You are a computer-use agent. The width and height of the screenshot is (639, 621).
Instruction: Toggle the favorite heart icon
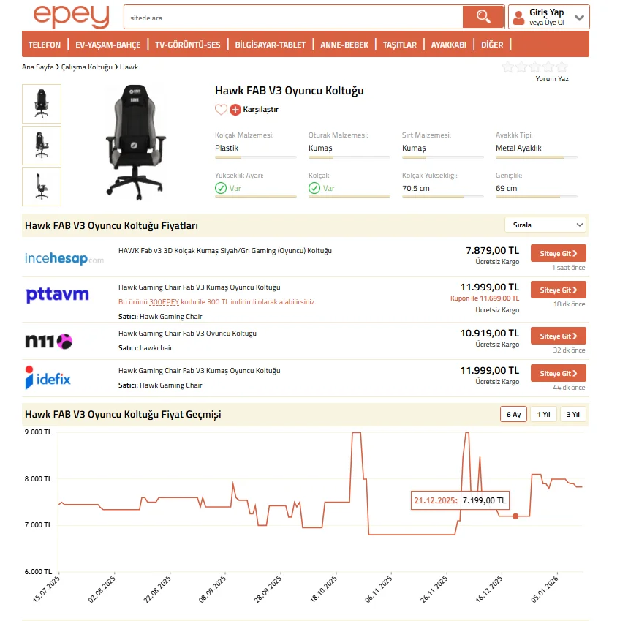(x=221, y=109)
